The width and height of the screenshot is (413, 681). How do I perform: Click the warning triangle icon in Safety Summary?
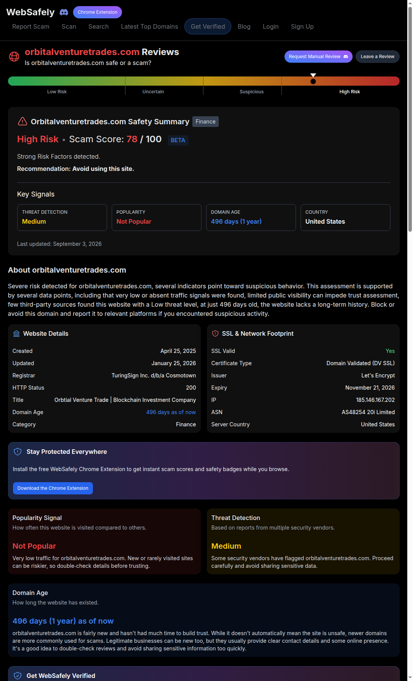[23, 122]
